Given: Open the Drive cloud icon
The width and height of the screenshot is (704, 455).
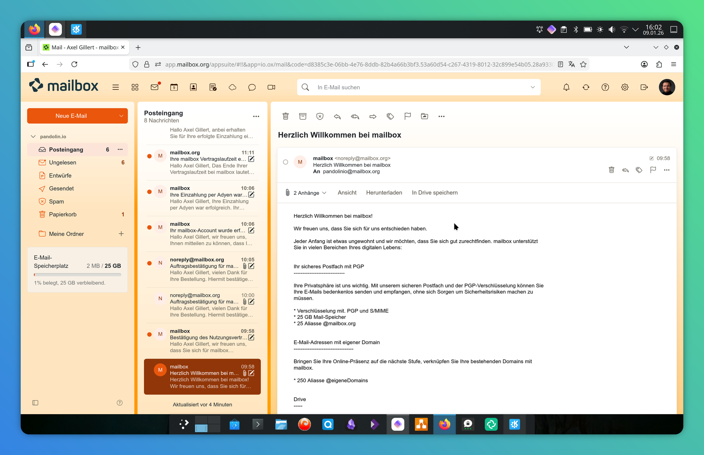Looking at the screenshot, I should tap(232, 87).
